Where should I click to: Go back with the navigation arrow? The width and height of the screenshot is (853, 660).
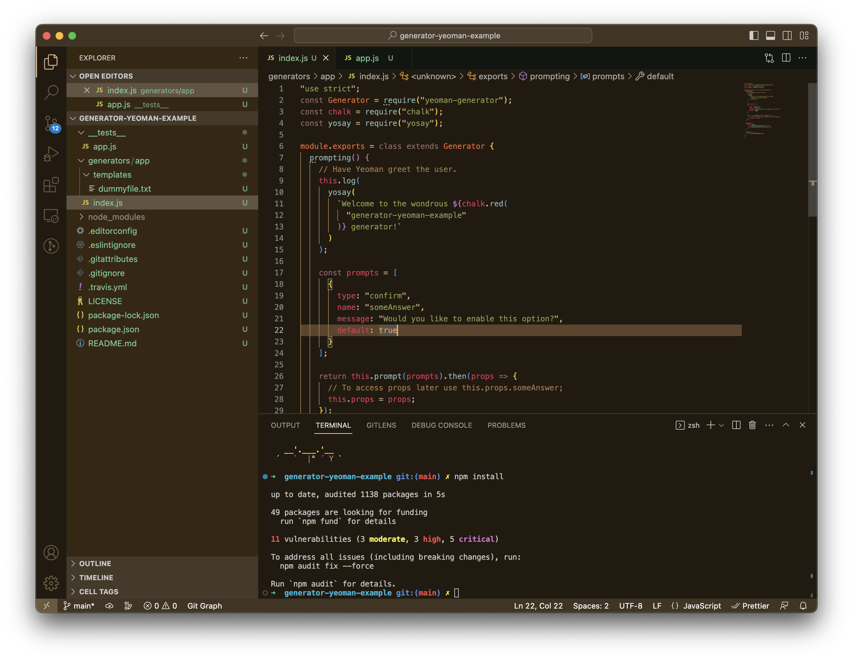264,35
